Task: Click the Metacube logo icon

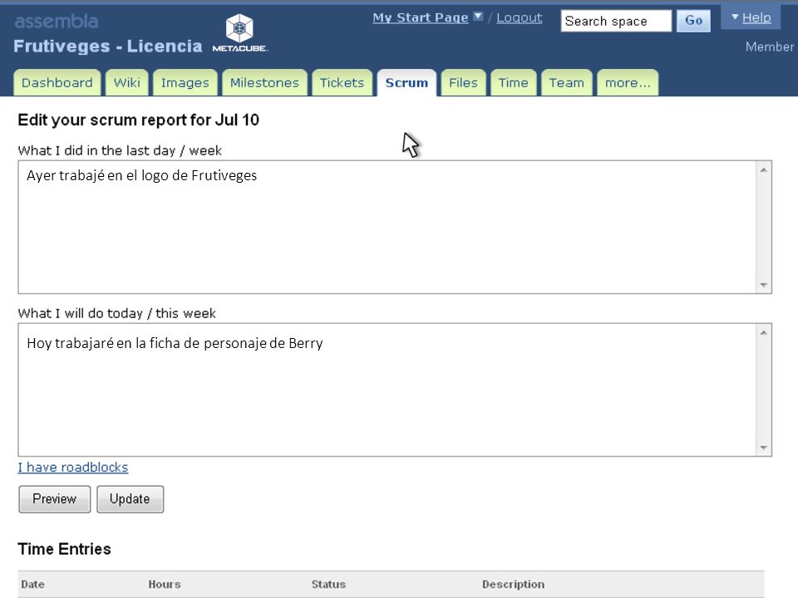Action: tap(239, 32)
